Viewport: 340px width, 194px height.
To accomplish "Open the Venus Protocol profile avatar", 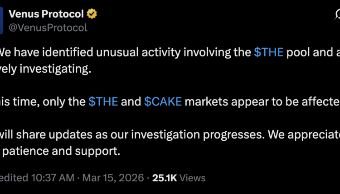I will point(1,21).
